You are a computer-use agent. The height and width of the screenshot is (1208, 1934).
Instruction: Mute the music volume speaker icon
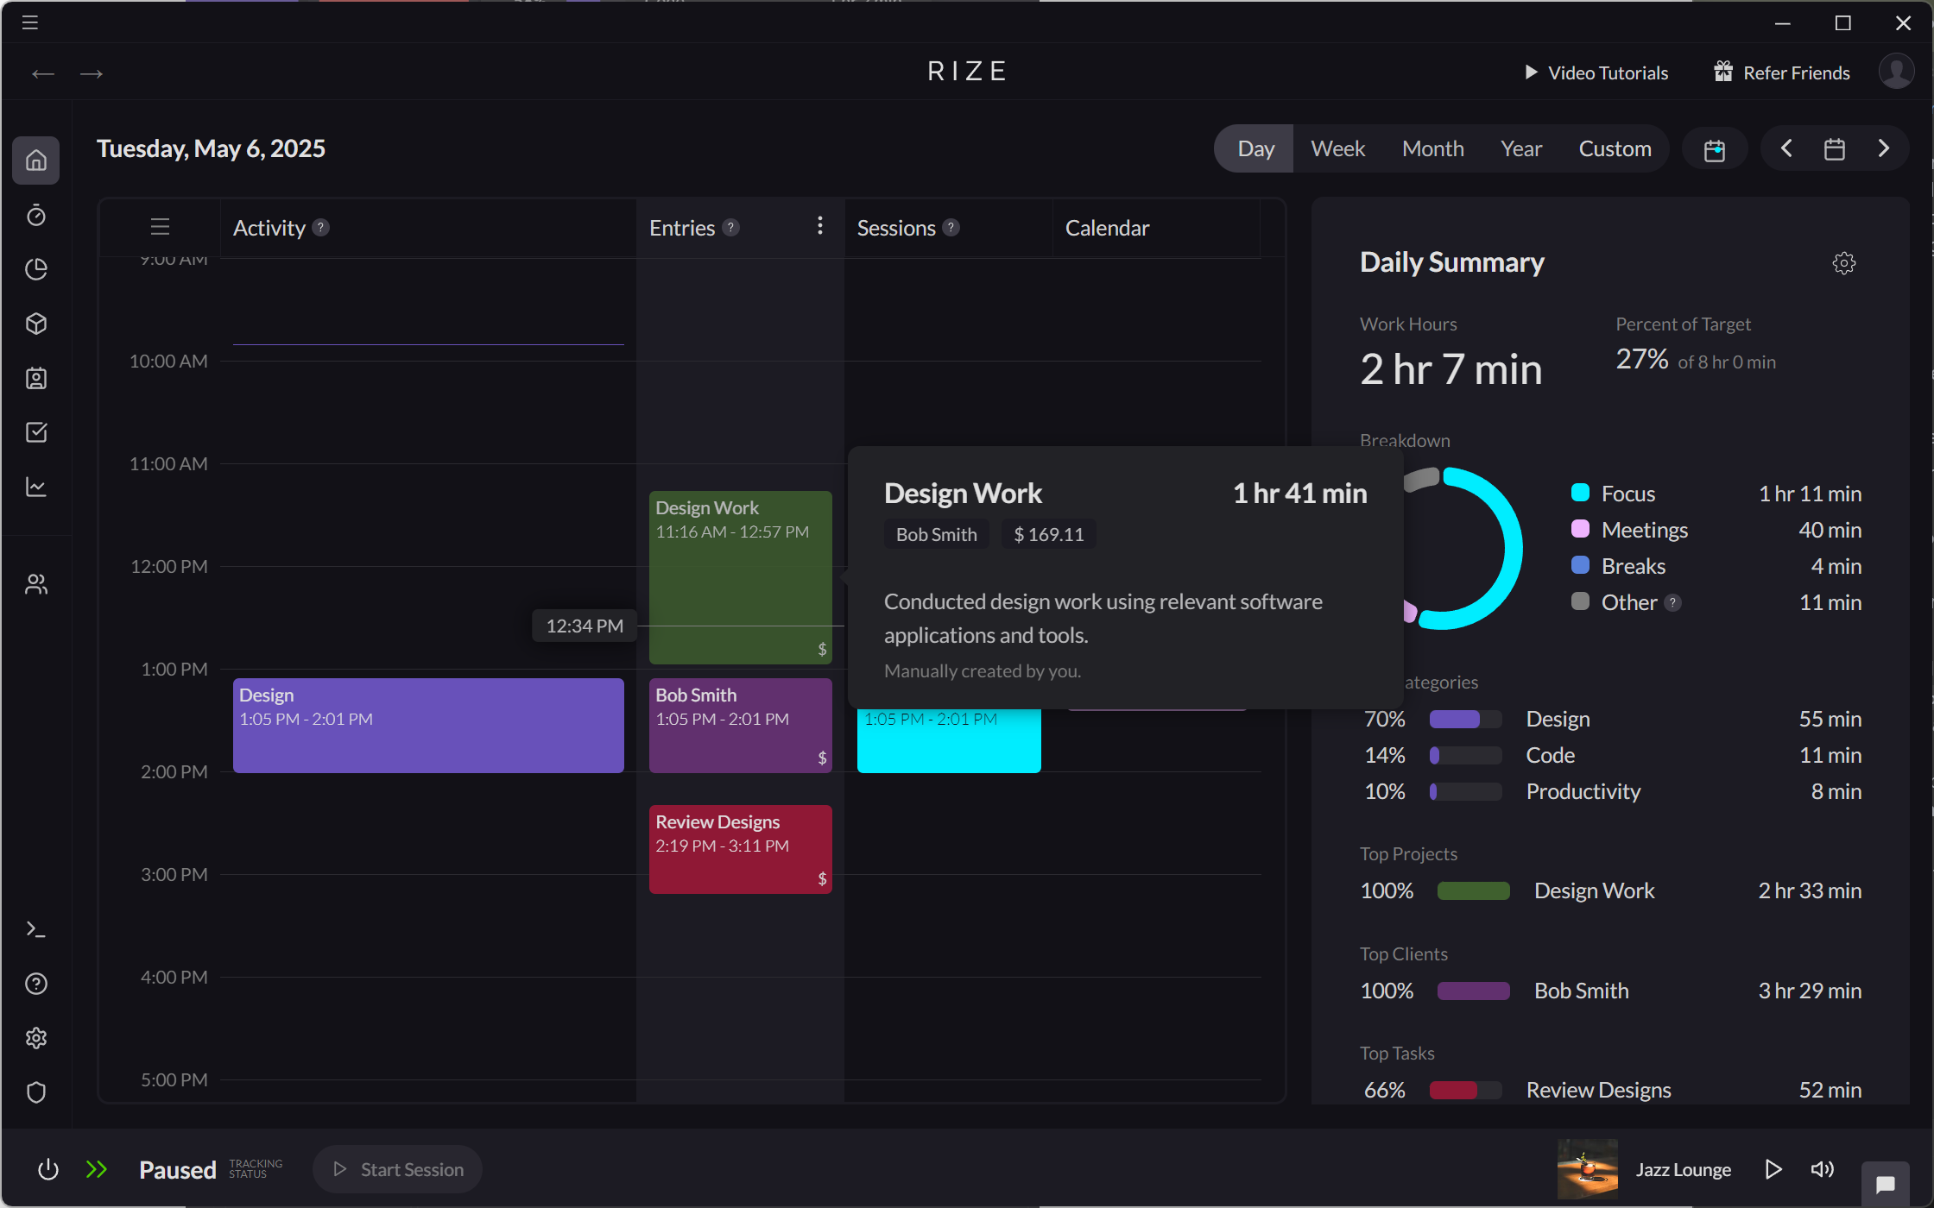[1822, 1169]
